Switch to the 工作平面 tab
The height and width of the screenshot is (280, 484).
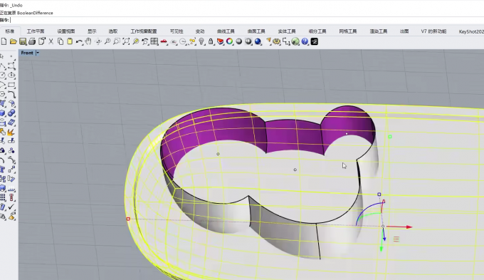click(36, 31)
